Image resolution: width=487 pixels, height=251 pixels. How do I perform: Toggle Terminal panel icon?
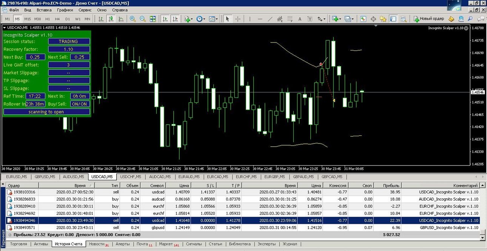(x=393, y=19)
